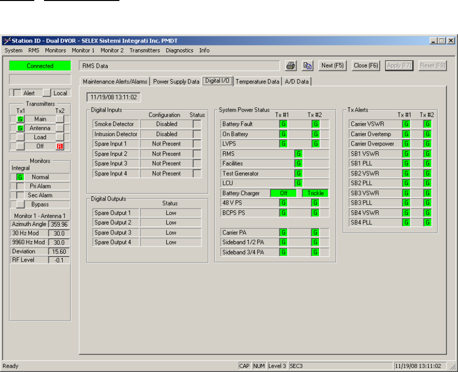Click LCU green indicator

coord(298,183)
